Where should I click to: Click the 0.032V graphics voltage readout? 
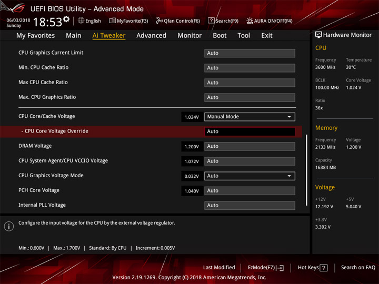point(192,176)
